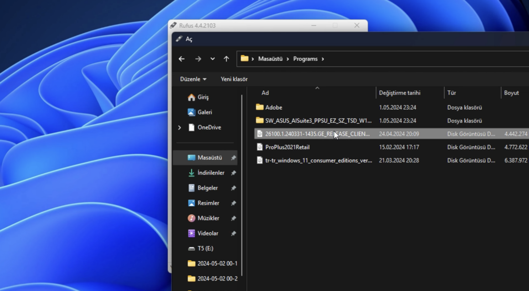The image size is (529, 291).
Task: Click the pin icon beside Masaüstü
Action: tap(233, 158)
